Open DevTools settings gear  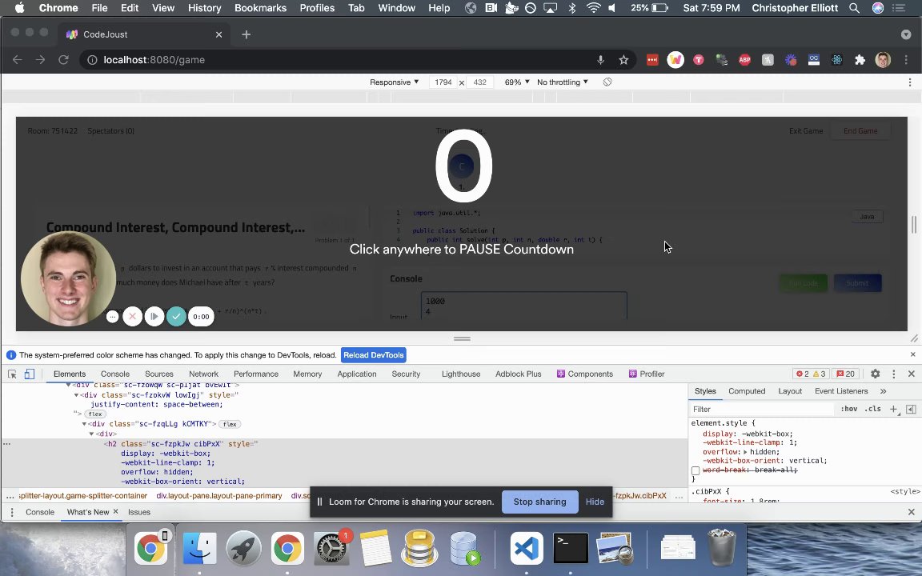click(x=875, y=374)
